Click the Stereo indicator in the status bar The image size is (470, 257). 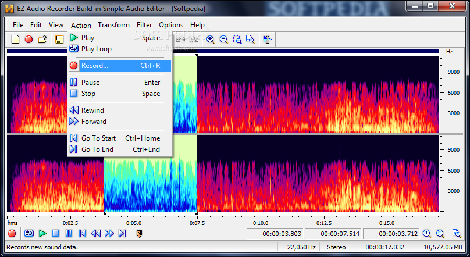click(x=336, y=247)
